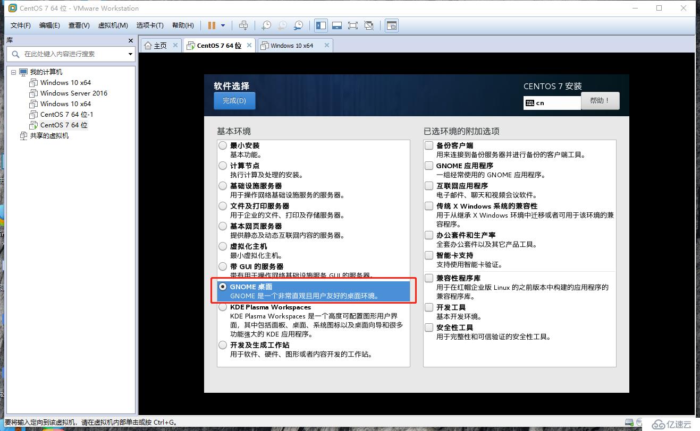Click the cn keyboard layout field

(x=552, y=103)
